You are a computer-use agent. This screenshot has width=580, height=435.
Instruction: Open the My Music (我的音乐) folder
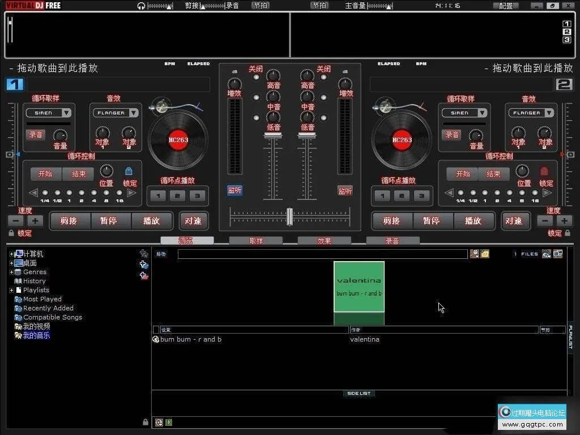tap(36, 335)
